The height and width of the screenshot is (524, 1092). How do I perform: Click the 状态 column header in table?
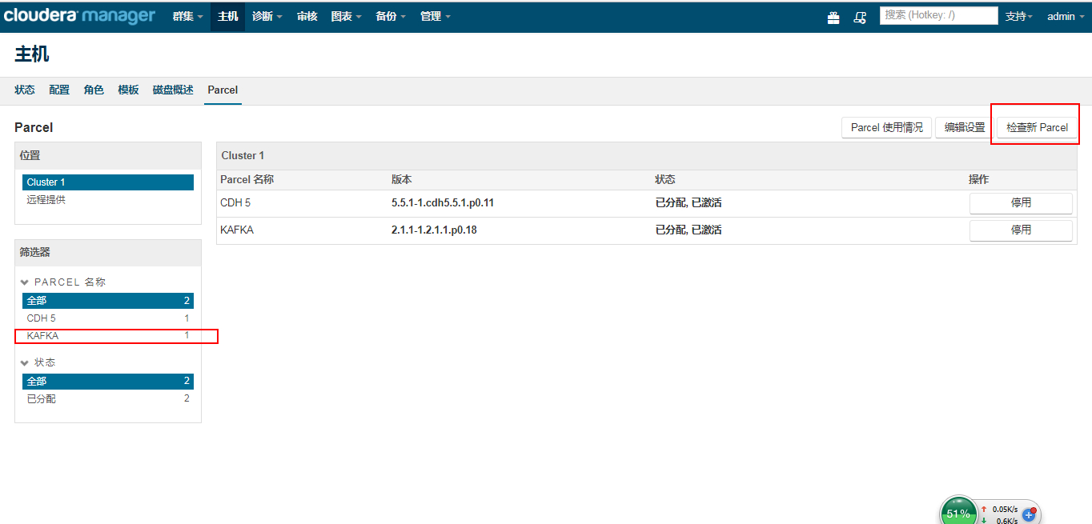click(666, 179)
